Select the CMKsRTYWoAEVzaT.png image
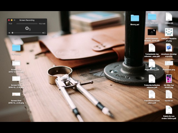This screenshot has height=133, width=178. (x=169, y=32)
